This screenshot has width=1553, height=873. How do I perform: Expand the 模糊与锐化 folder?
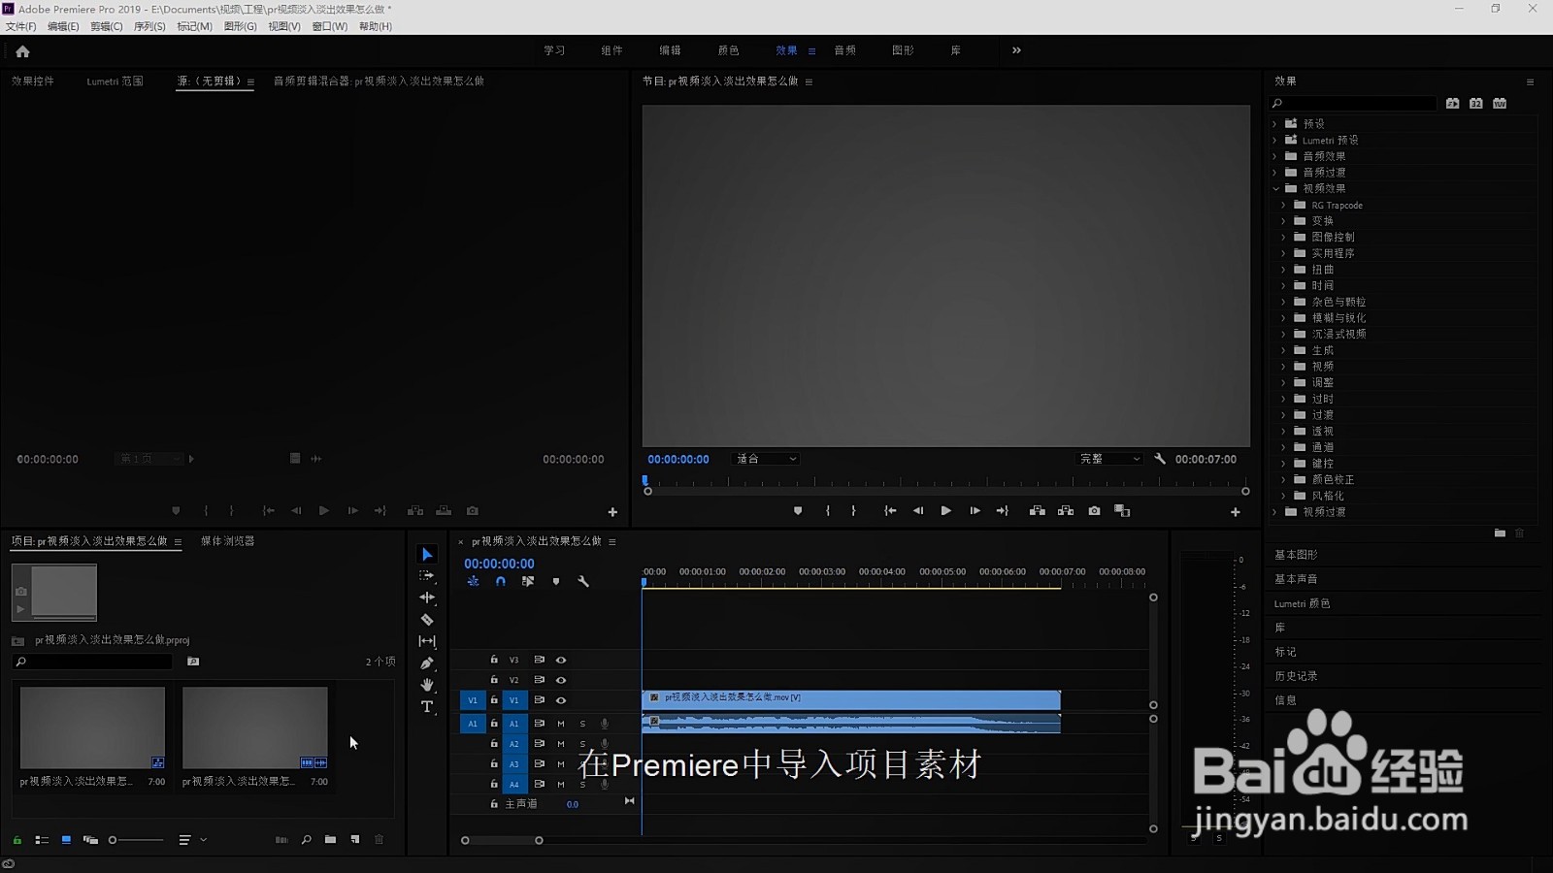click(x=1284, y=318)
